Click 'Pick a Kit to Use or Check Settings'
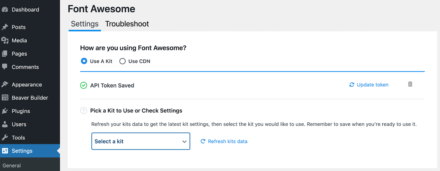 coord(136,111)
